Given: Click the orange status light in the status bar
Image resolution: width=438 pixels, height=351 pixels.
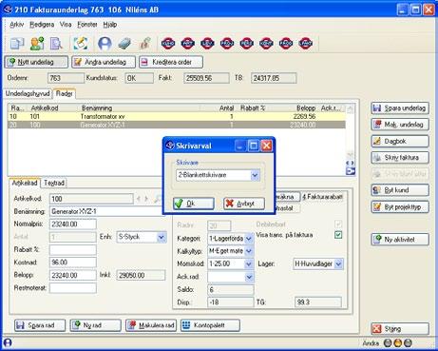Looking at the screenshot, I should pyautogui.click(x=398, y=342).
